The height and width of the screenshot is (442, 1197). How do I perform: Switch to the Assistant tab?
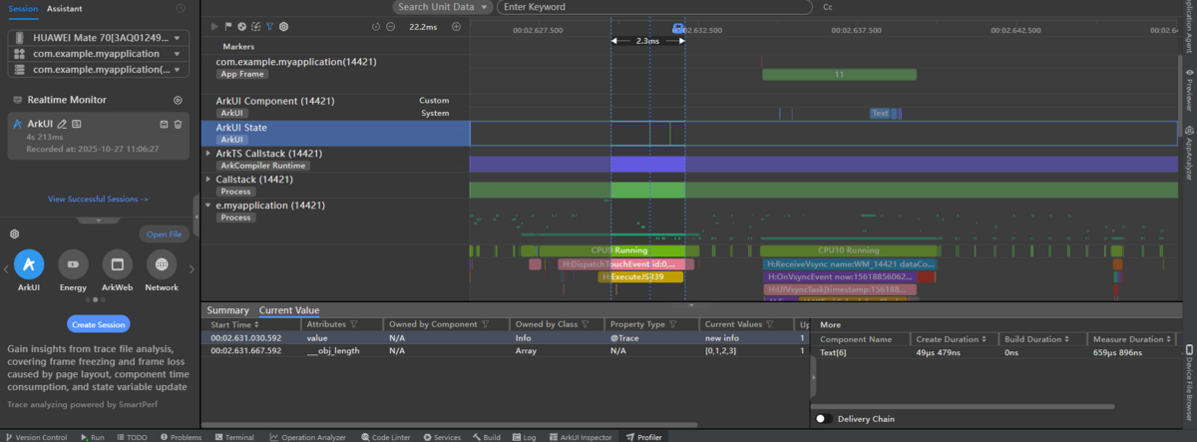(x=65, y=8)
